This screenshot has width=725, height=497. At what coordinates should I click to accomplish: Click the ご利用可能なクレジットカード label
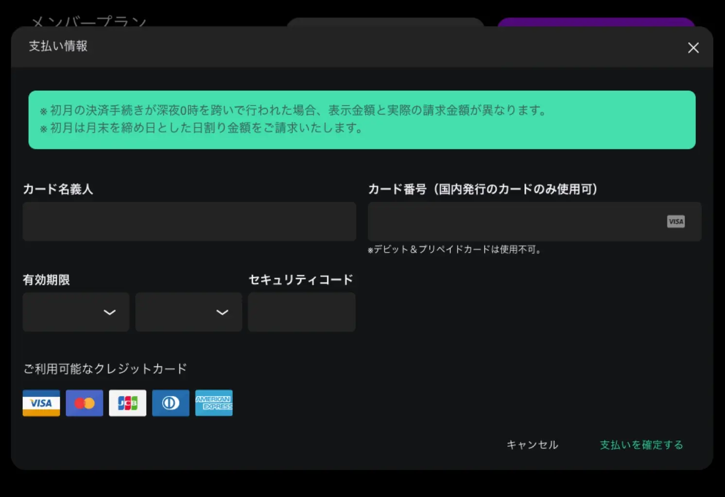pyautogui.click(x=105, y=369)
